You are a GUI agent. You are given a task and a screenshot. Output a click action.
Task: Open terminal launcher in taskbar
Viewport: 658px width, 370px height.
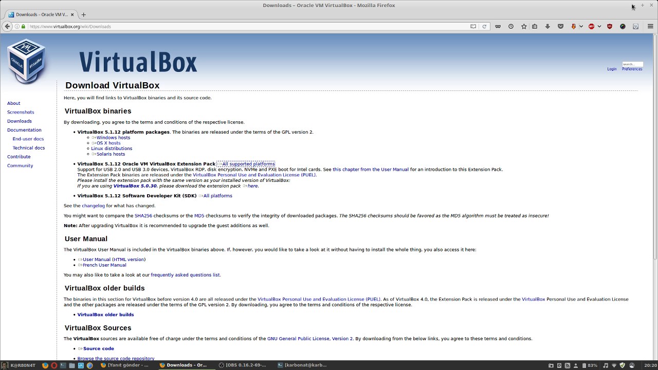point(63,365)
